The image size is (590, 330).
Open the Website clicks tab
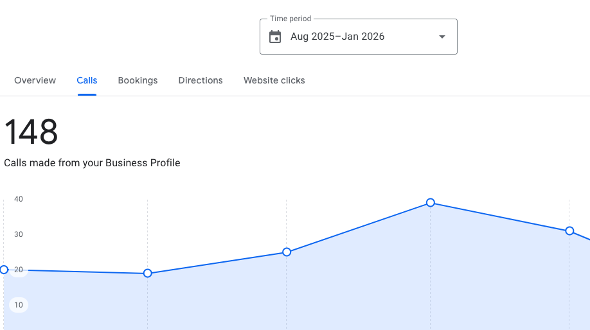[274, 80]
